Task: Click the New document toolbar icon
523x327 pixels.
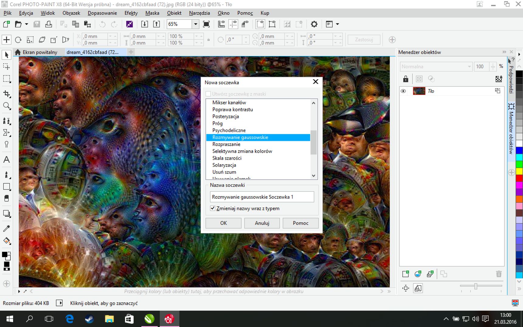Action: [6, 24]
